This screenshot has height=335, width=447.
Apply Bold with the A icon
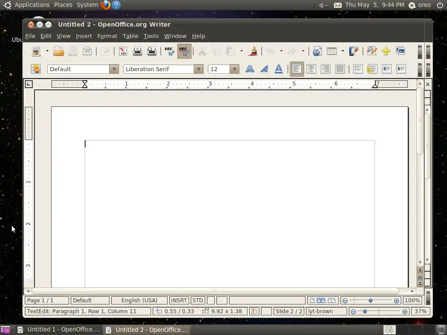(250, 69)
